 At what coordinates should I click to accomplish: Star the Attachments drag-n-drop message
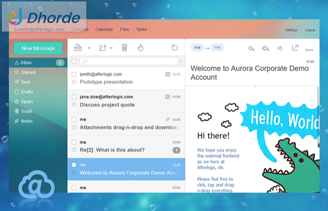point(74,127)
